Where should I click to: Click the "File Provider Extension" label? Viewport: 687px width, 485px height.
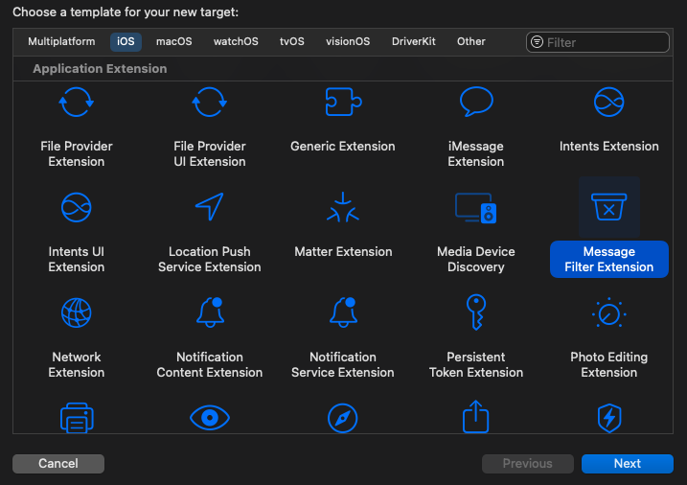pyautogui.click(x=77, y=153)
